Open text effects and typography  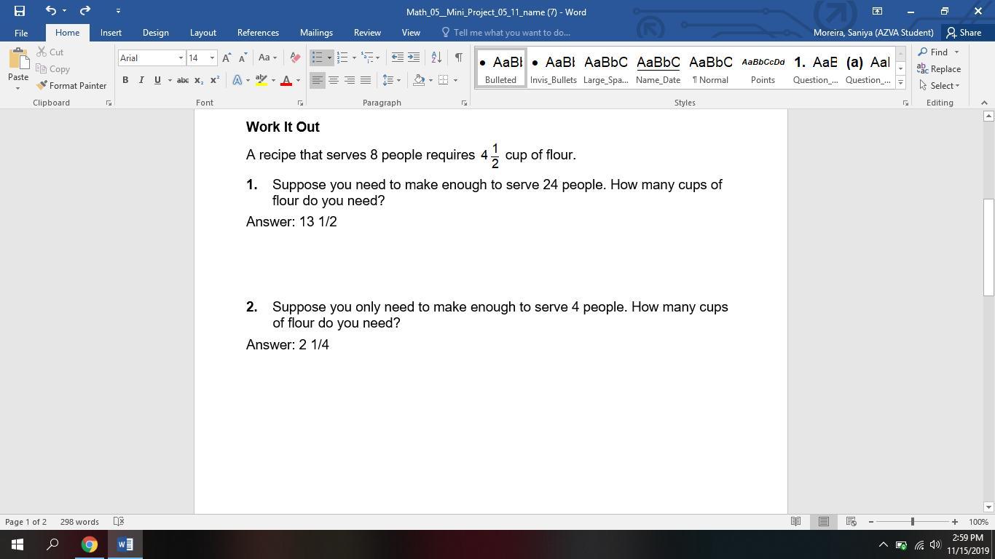tap(237, 80)
